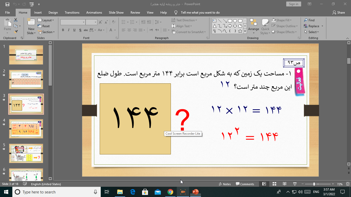This screenshot has width=351, height=197.
Task: Click the Cut scissors icon
Action: click(x=16, y=20)
